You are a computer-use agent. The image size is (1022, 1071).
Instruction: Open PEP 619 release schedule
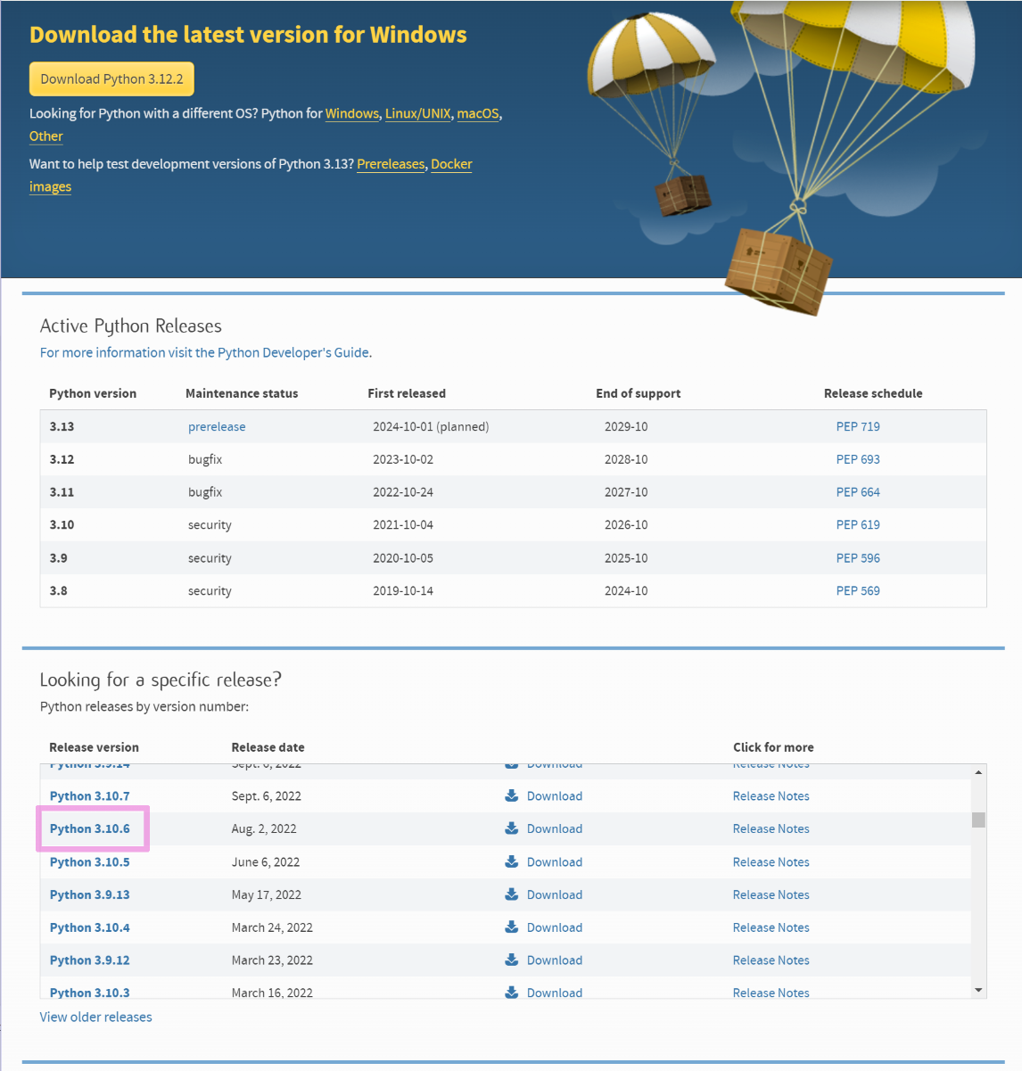[x=858, y=524]
